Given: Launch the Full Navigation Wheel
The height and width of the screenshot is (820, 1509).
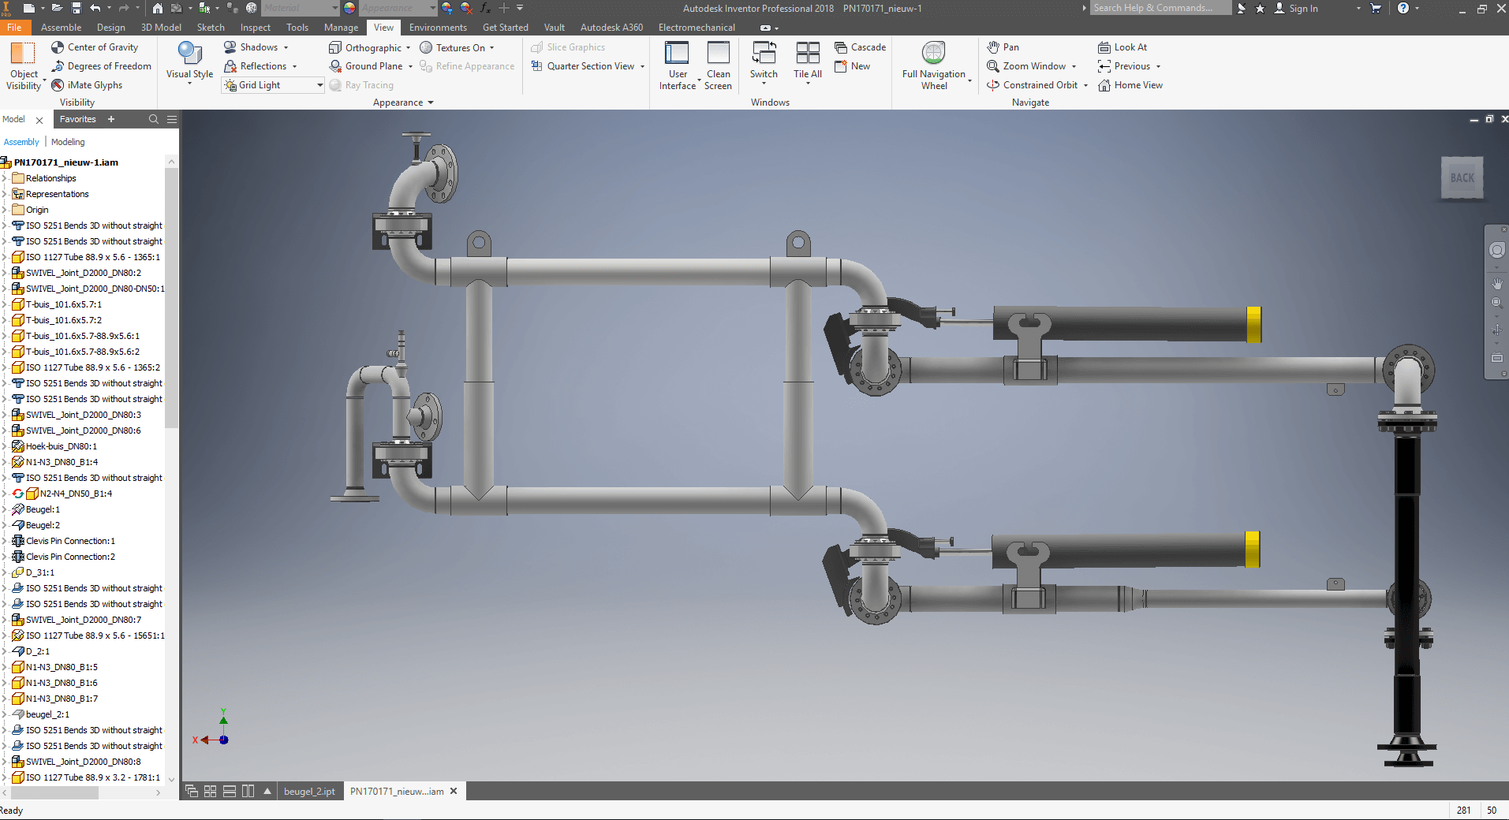Looking at the screenshot, I should pyautogui.click(x=934, y=65).
